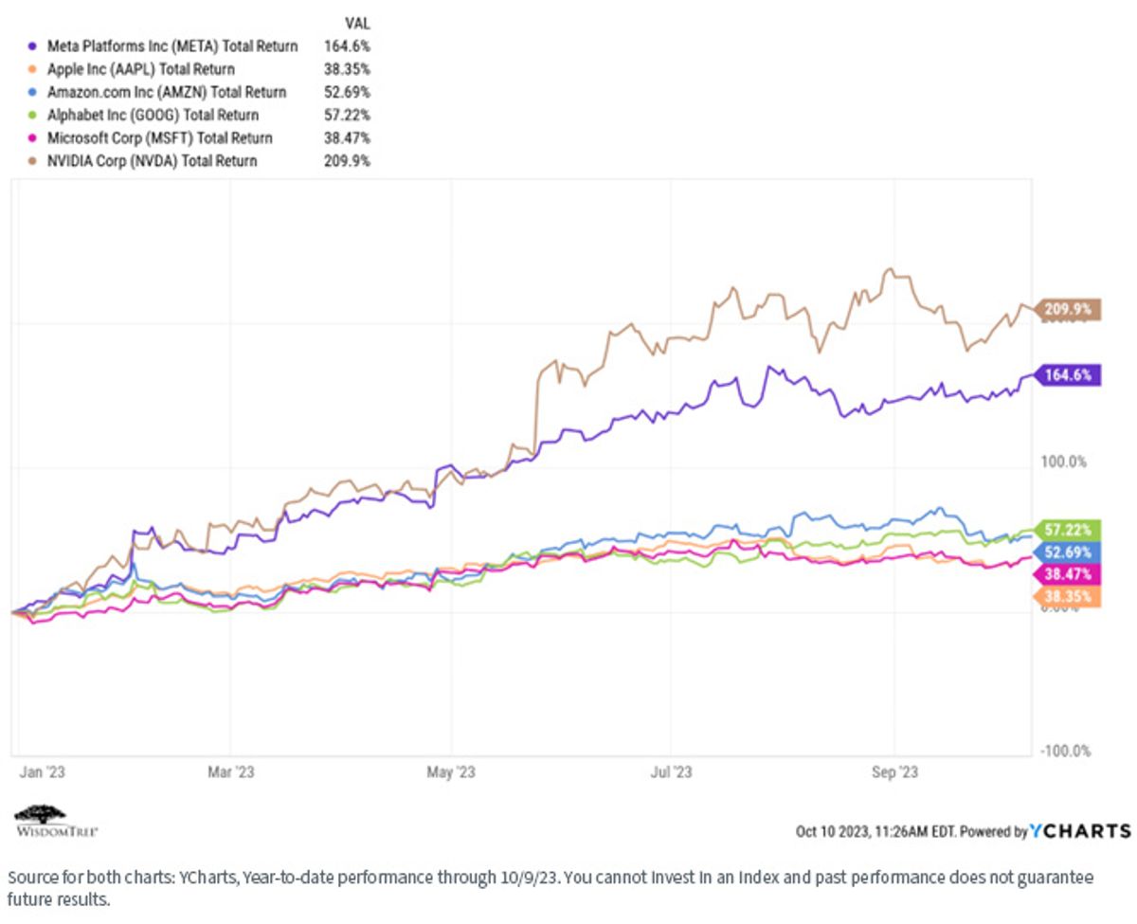Click the 100.0% y-axis label
This screenshot has height=924, width=1137.
[x=1065, y=462]
